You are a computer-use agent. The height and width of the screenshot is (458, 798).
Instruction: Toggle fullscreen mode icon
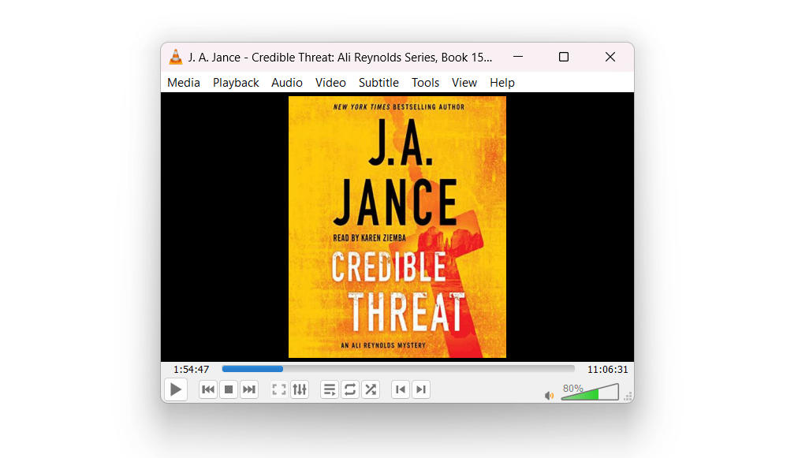click(x=279, y=389)
